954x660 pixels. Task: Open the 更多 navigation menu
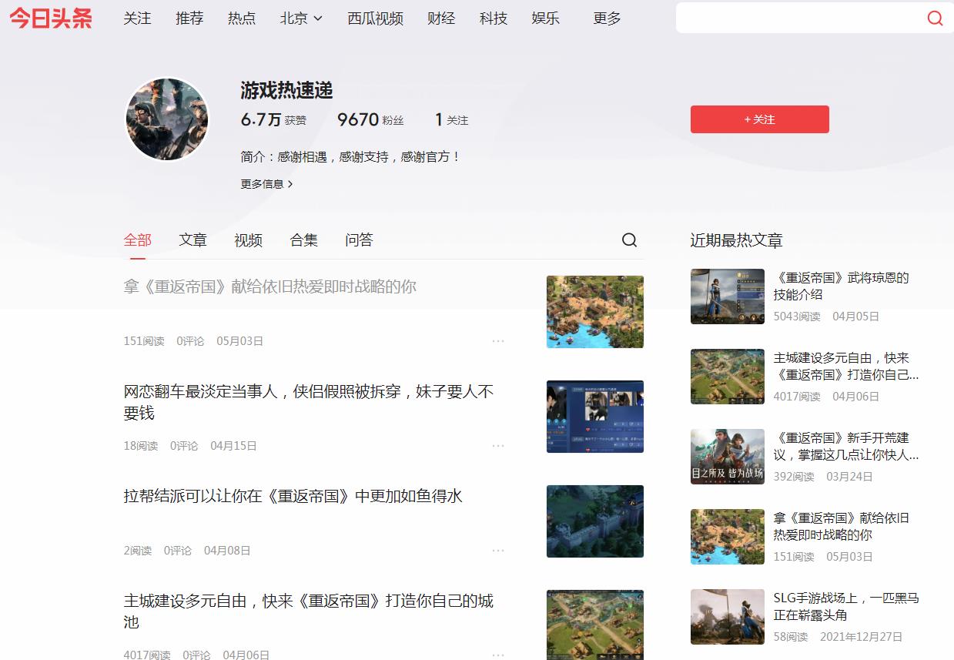[607, 18]
